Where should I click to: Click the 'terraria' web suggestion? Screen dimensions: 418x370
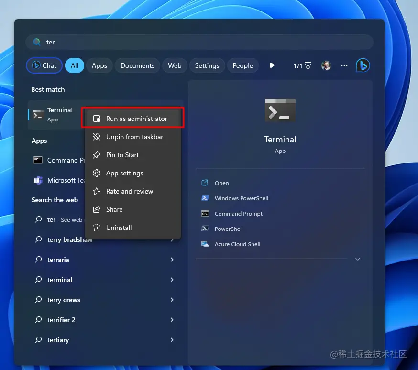tap(105, 260)
